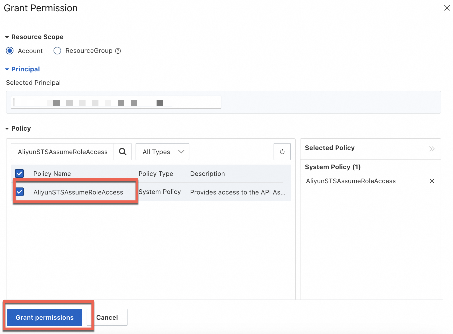Click the policy search text box
The height and width of the screenshot is (334, 453).
pyautogui.click(x=62, y=152)
